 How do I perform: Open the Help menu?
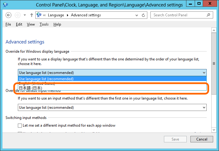click(x=57, y=24)
